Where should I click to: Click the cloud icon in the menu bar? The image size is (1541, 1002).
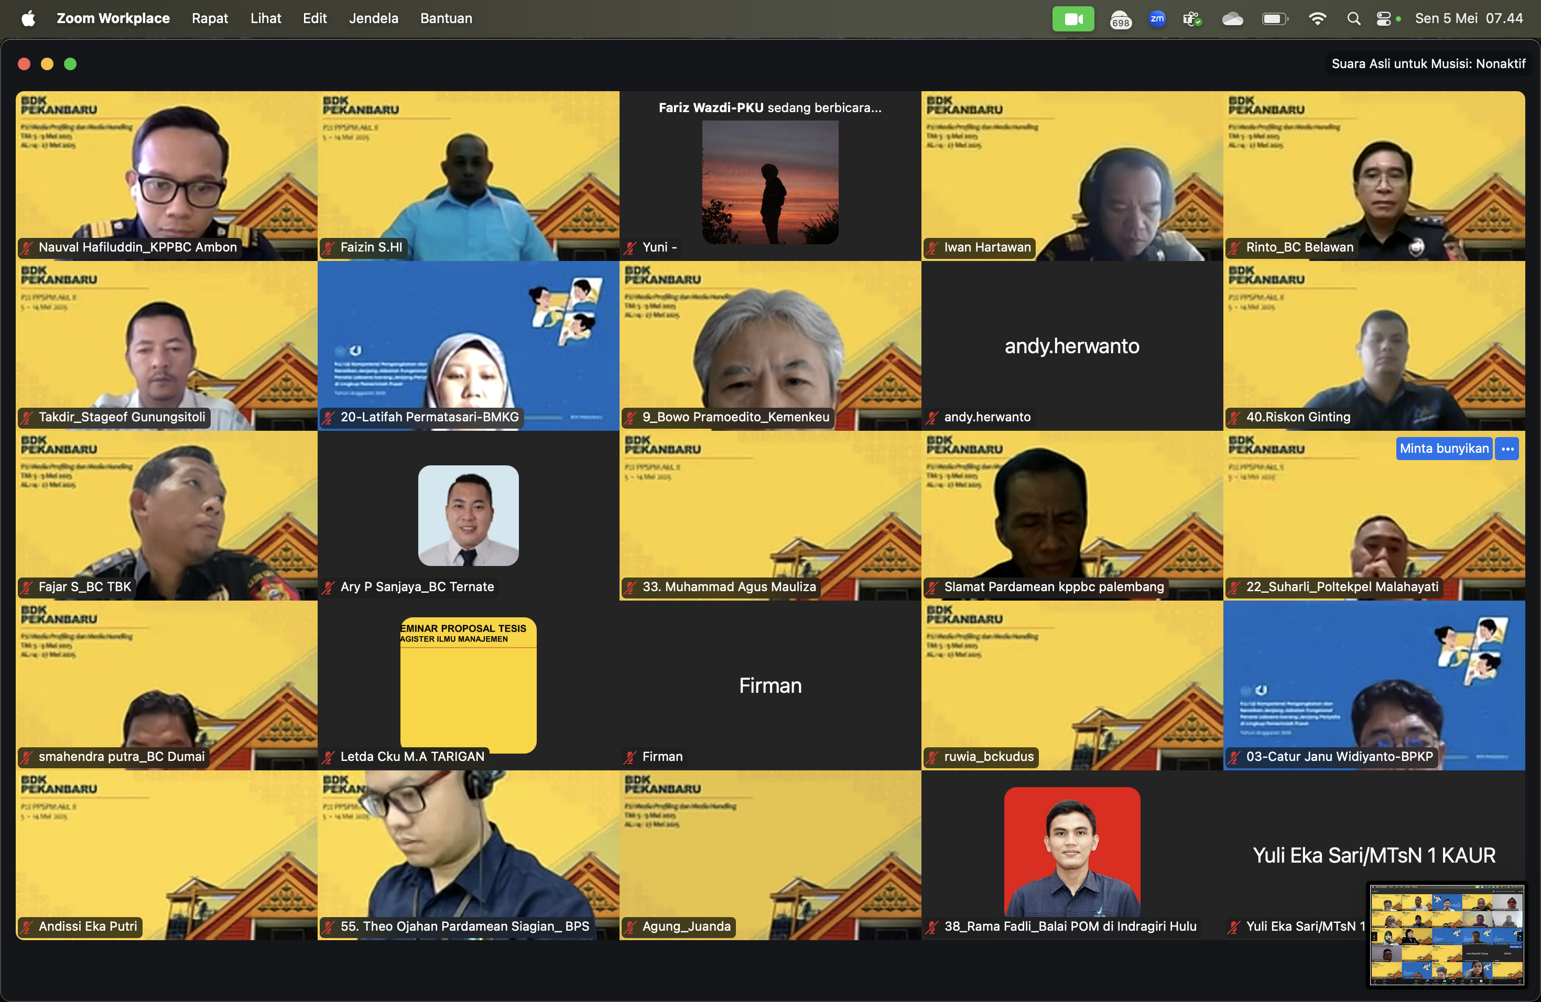[x=1232, y=19]
